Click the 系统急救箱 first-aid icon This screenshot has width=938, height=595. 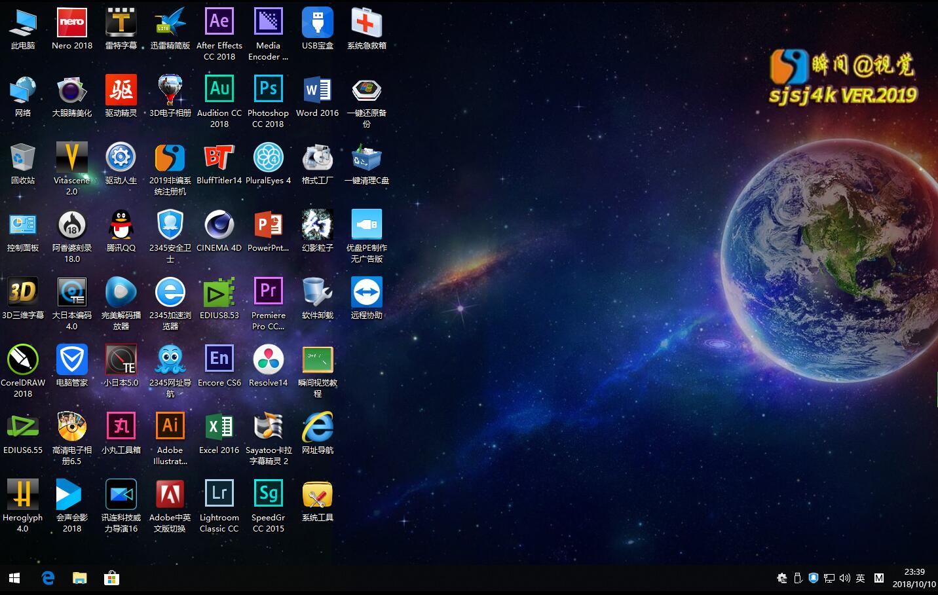[x=366, y=23]
